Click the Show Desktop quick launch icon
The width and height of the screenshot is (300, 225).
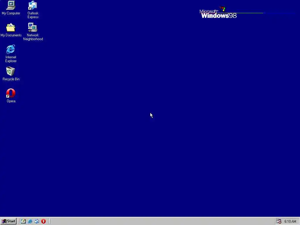23,221
